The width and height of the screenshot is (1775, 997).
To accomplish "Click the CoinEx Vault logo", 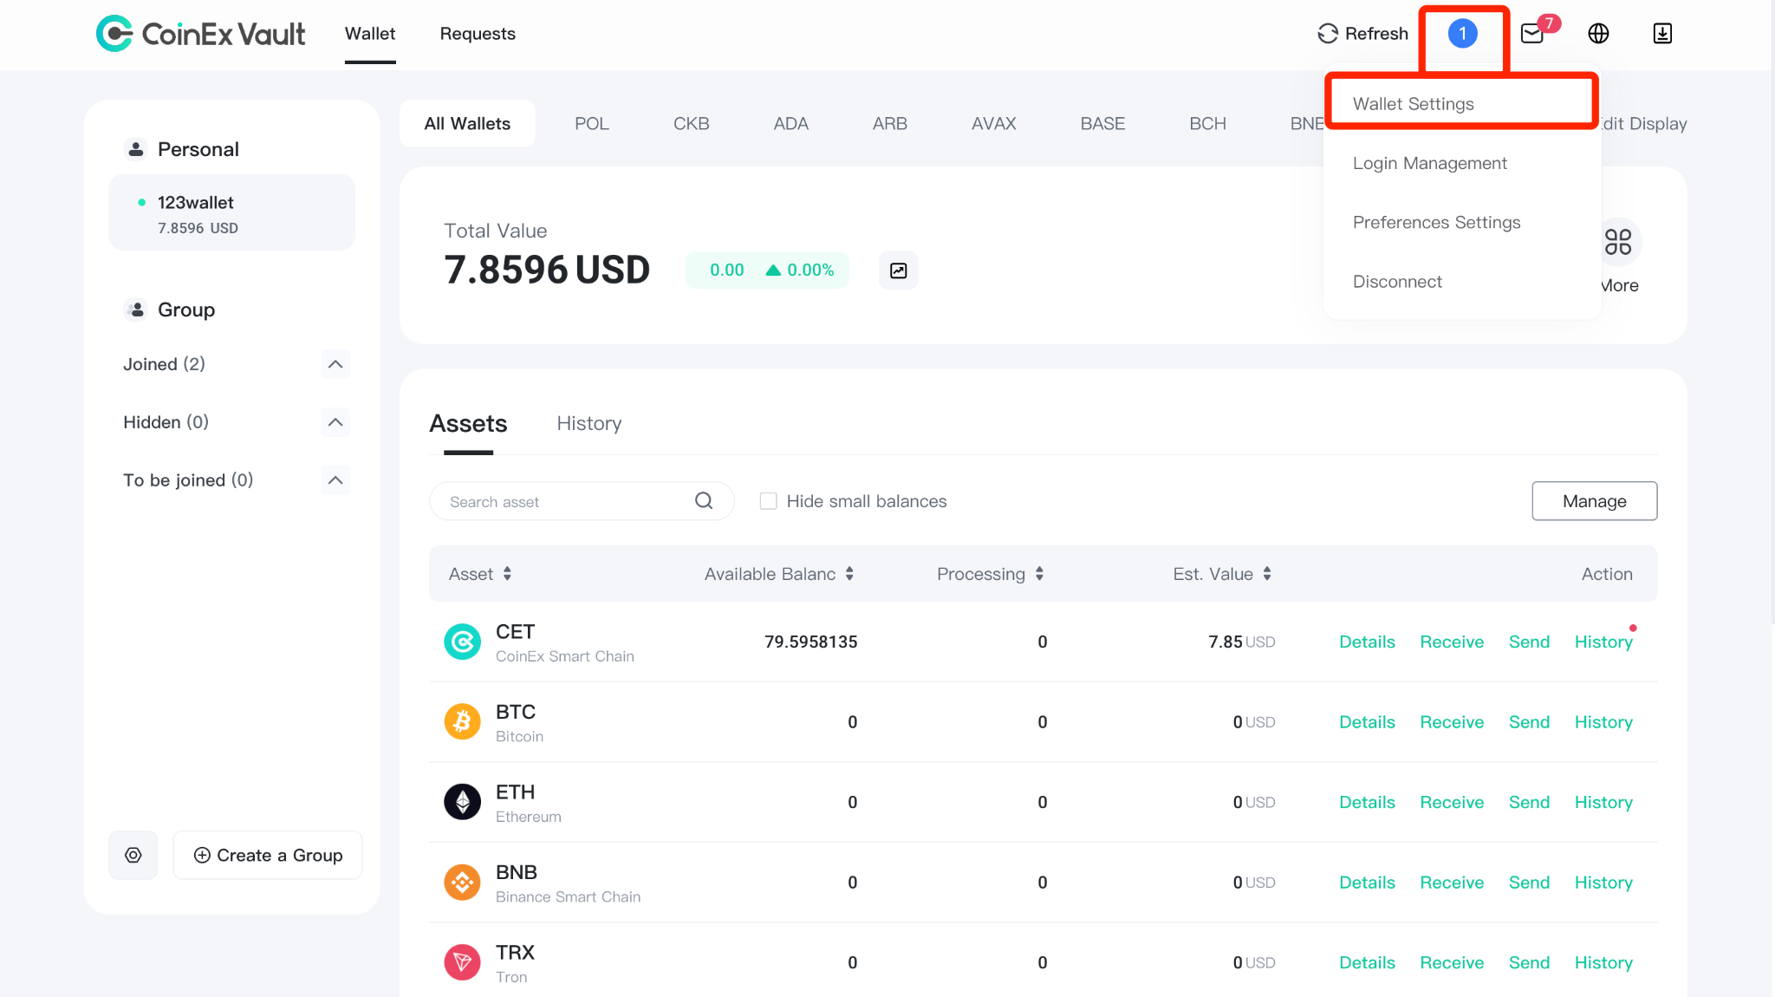I will 200,34.
